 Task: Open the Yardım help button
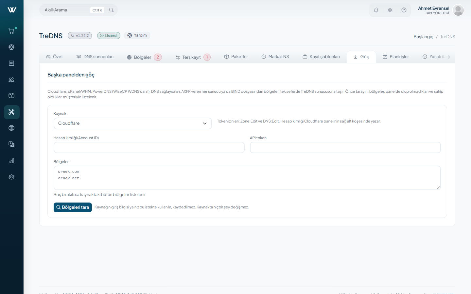[137, 35]
